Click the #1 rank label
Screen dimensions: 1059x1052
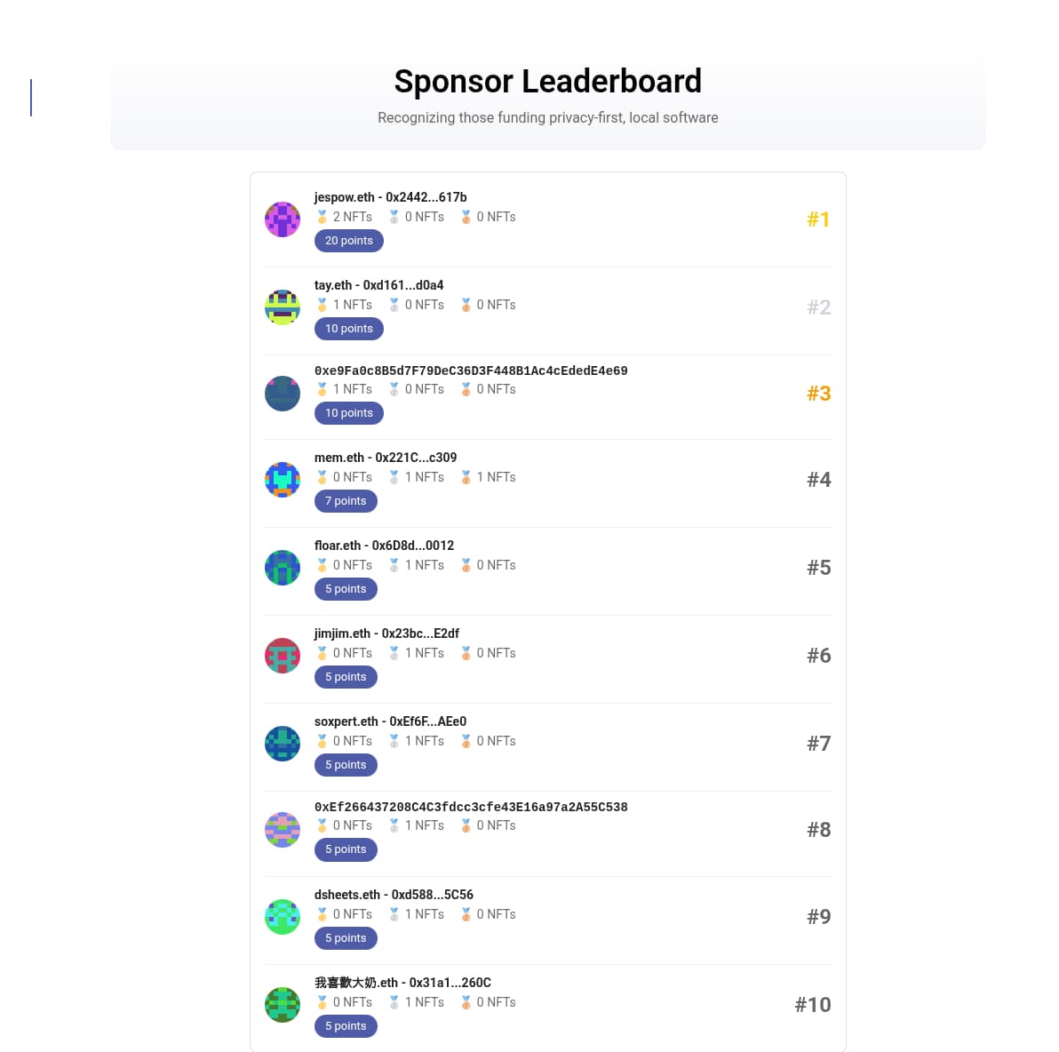tap(818, 219)
